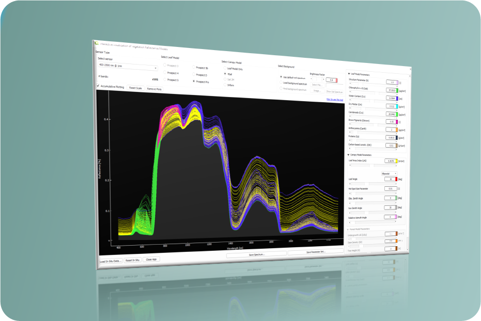Screen dimensions: 481x321
Task: Click the magenta Brown Pigments color swatch
Action: [397, 122]
